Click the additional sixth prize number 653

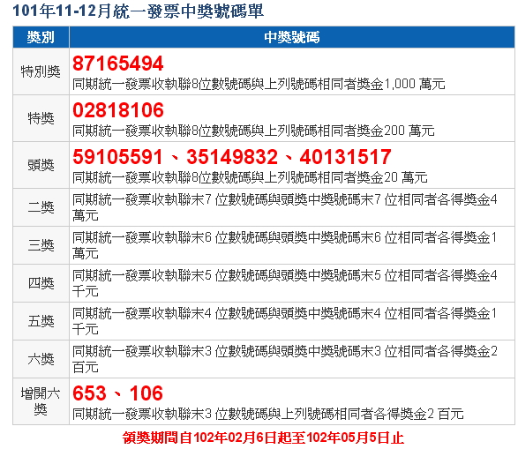coord(89,393)
